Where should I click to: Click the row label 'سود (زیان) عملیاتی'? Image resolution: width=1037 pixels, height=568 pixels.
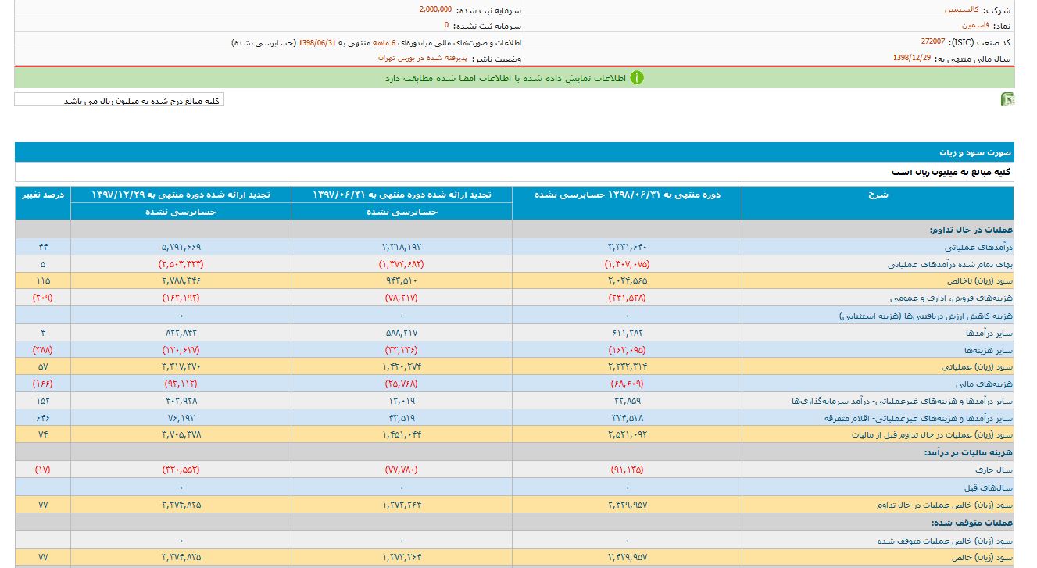point(978,367)
